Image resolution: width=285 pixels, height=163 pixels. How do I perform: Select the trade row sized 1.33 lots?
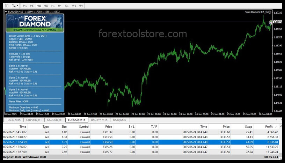tap(141, 137)
